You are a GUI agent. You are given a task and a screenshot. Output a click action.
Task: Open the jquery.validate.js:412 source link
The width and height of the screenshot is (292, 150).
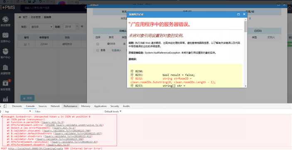[68, 136]
